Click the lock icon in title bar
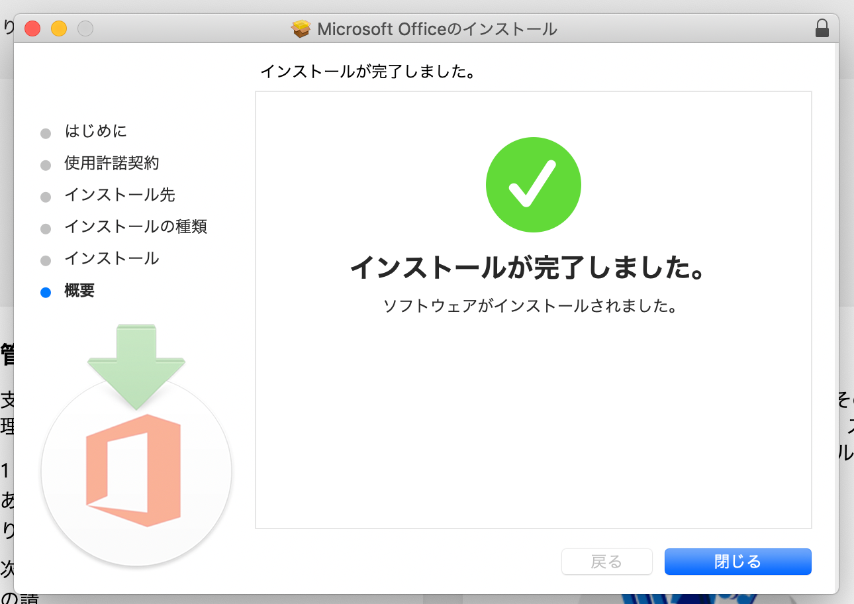Viewport: 854px width, 604px height. (822, 28)
